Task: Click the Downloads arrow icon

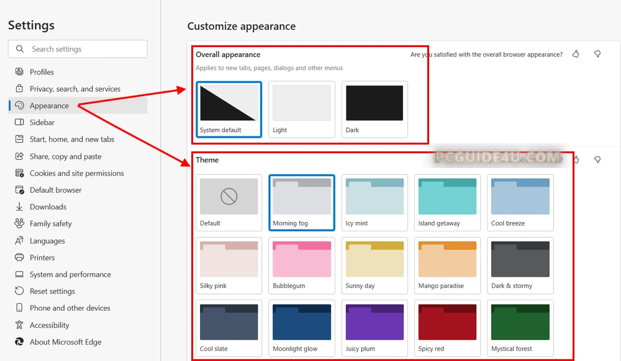Action: (x=19, y=207)
